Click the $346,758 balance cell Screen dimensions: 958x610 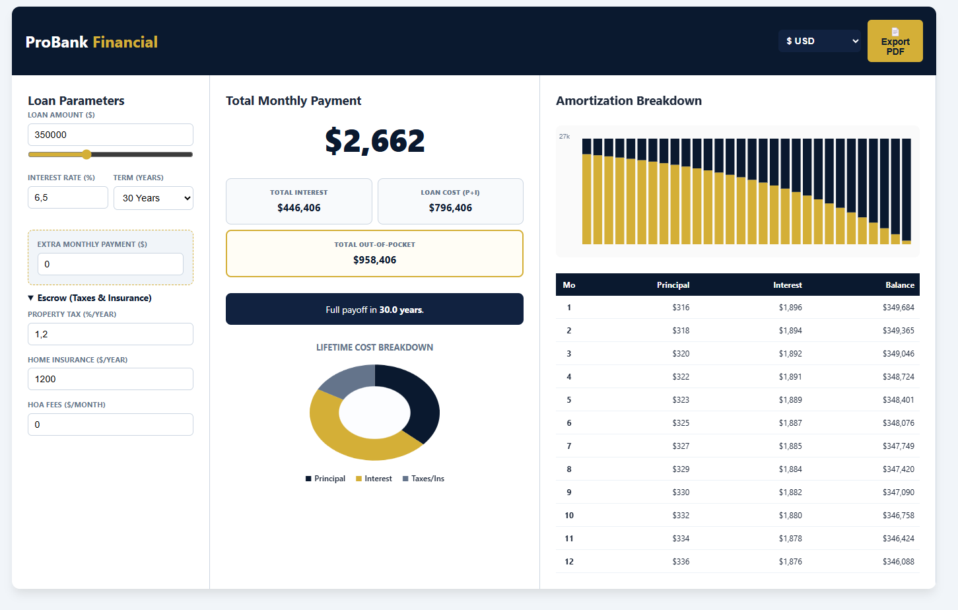899,516
